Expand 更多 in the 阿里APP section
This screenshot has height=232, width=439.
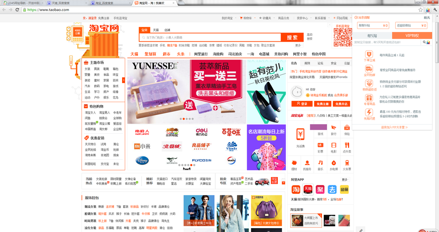(x=345, y=179)
